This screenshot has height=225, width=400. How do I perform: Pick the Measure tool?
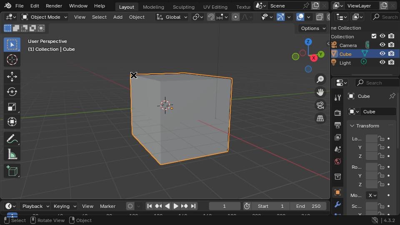(12, 154)
